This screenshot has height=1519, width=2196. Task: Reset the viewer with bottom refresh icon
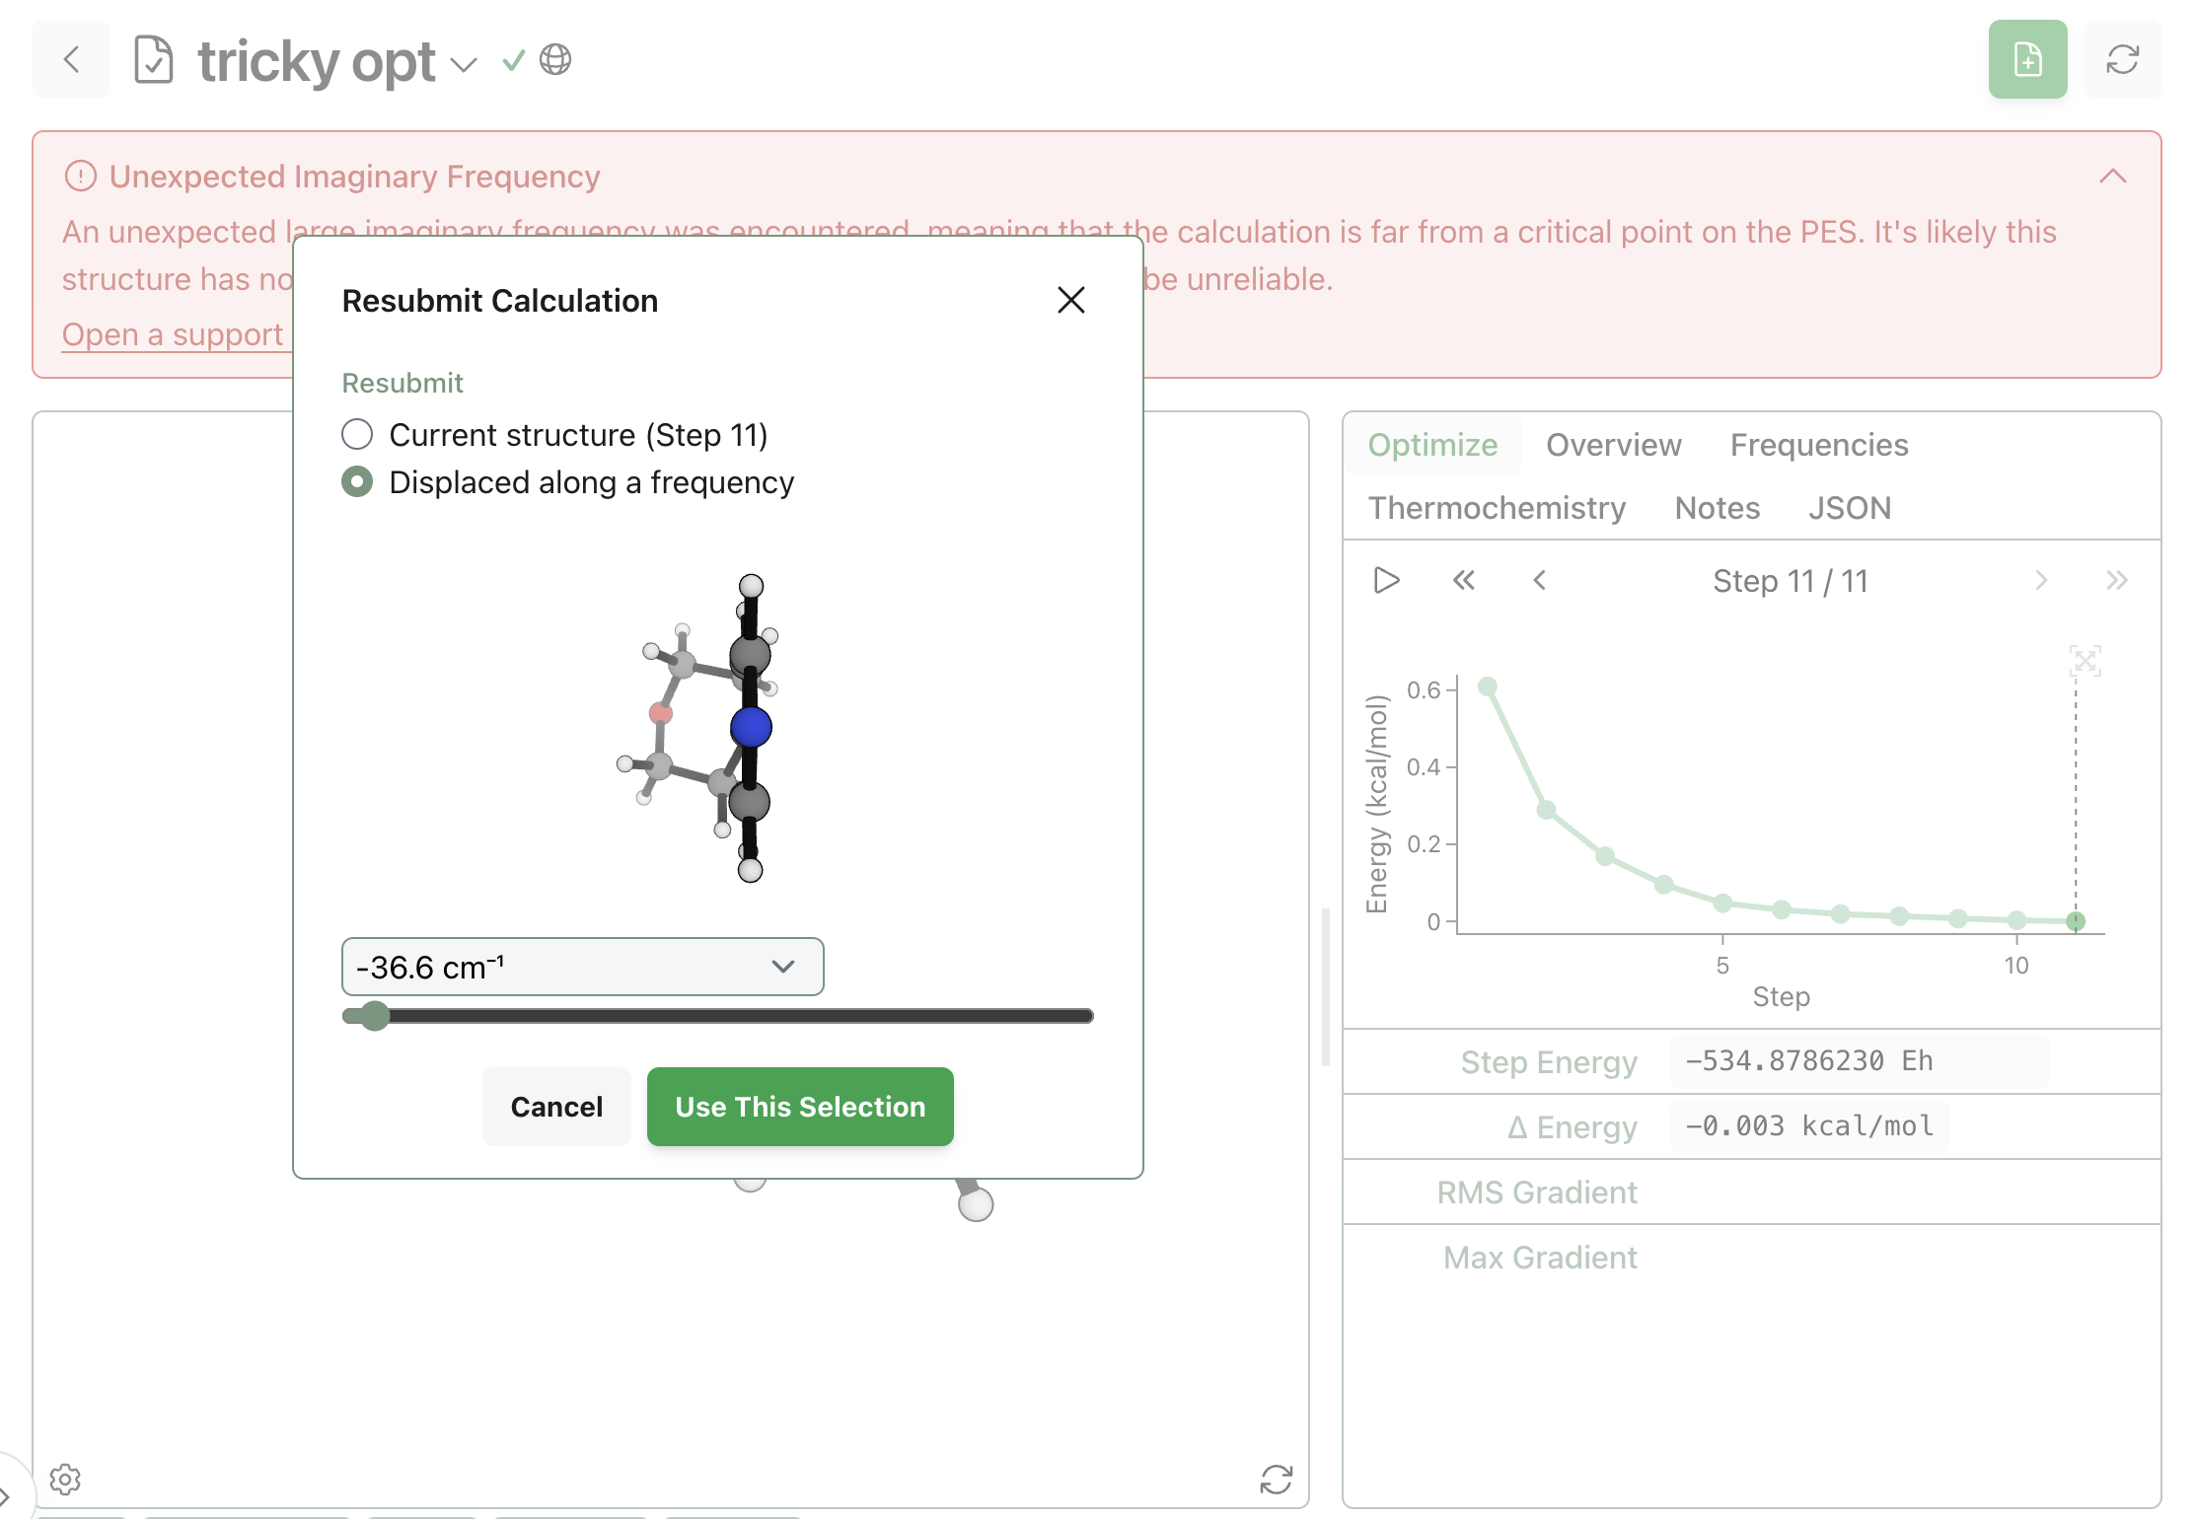pos(1276,1479)
